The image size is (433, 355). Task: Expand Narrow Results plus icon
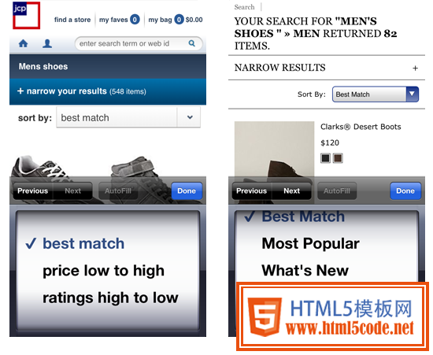[x=415, y=68]
